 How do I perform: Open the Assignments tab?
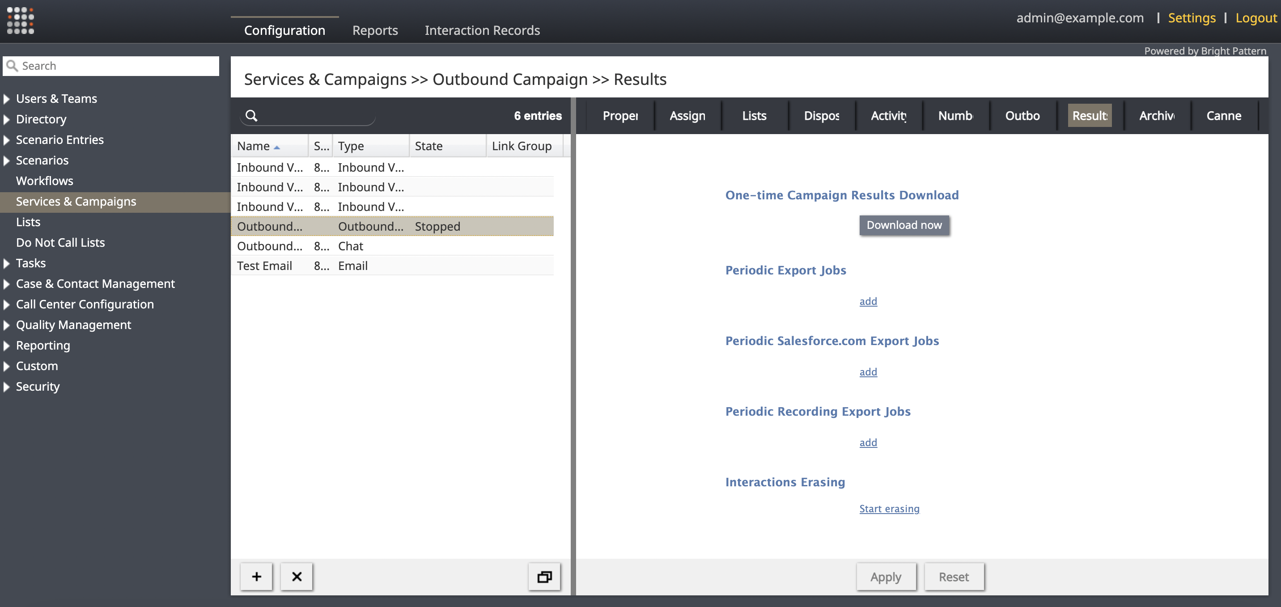tap(687, 116)
